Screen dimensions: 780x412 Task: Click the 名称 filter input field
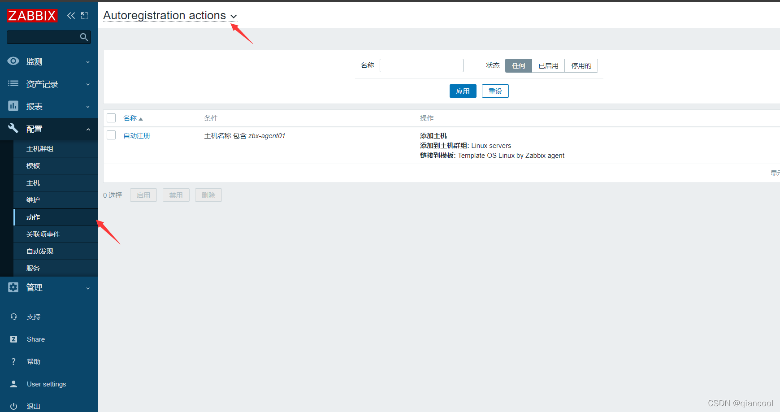pos(421,65)
